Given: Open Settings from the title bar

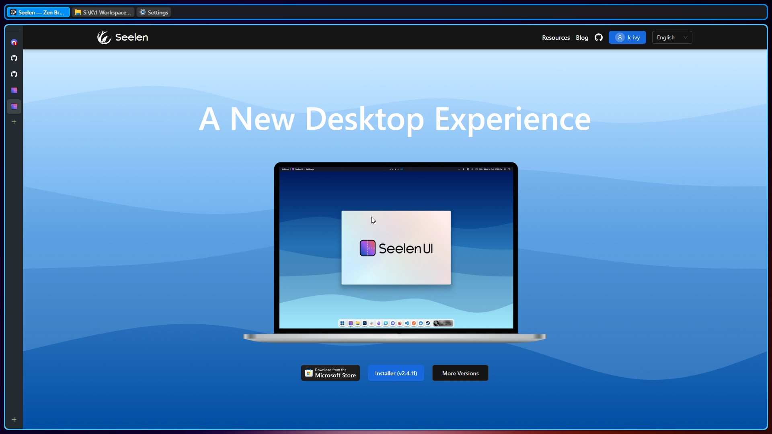Looking at the screenshot, I should click(154, 12).
